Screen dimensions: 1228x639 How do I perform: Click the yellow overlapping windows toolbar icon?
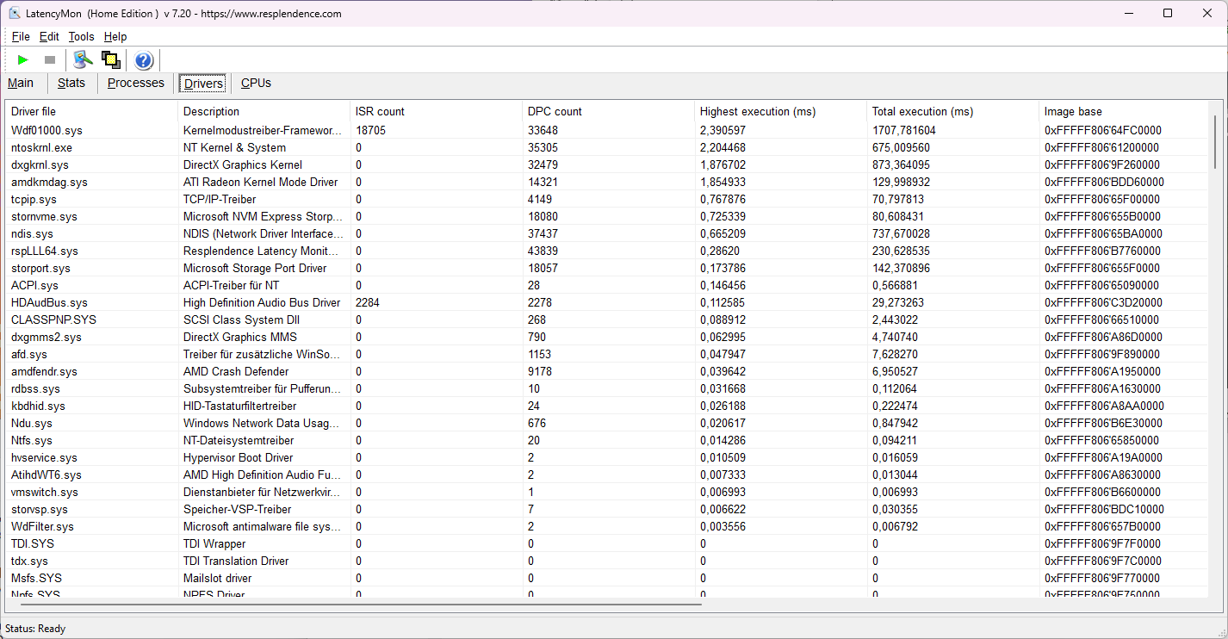tap(110, 59)
